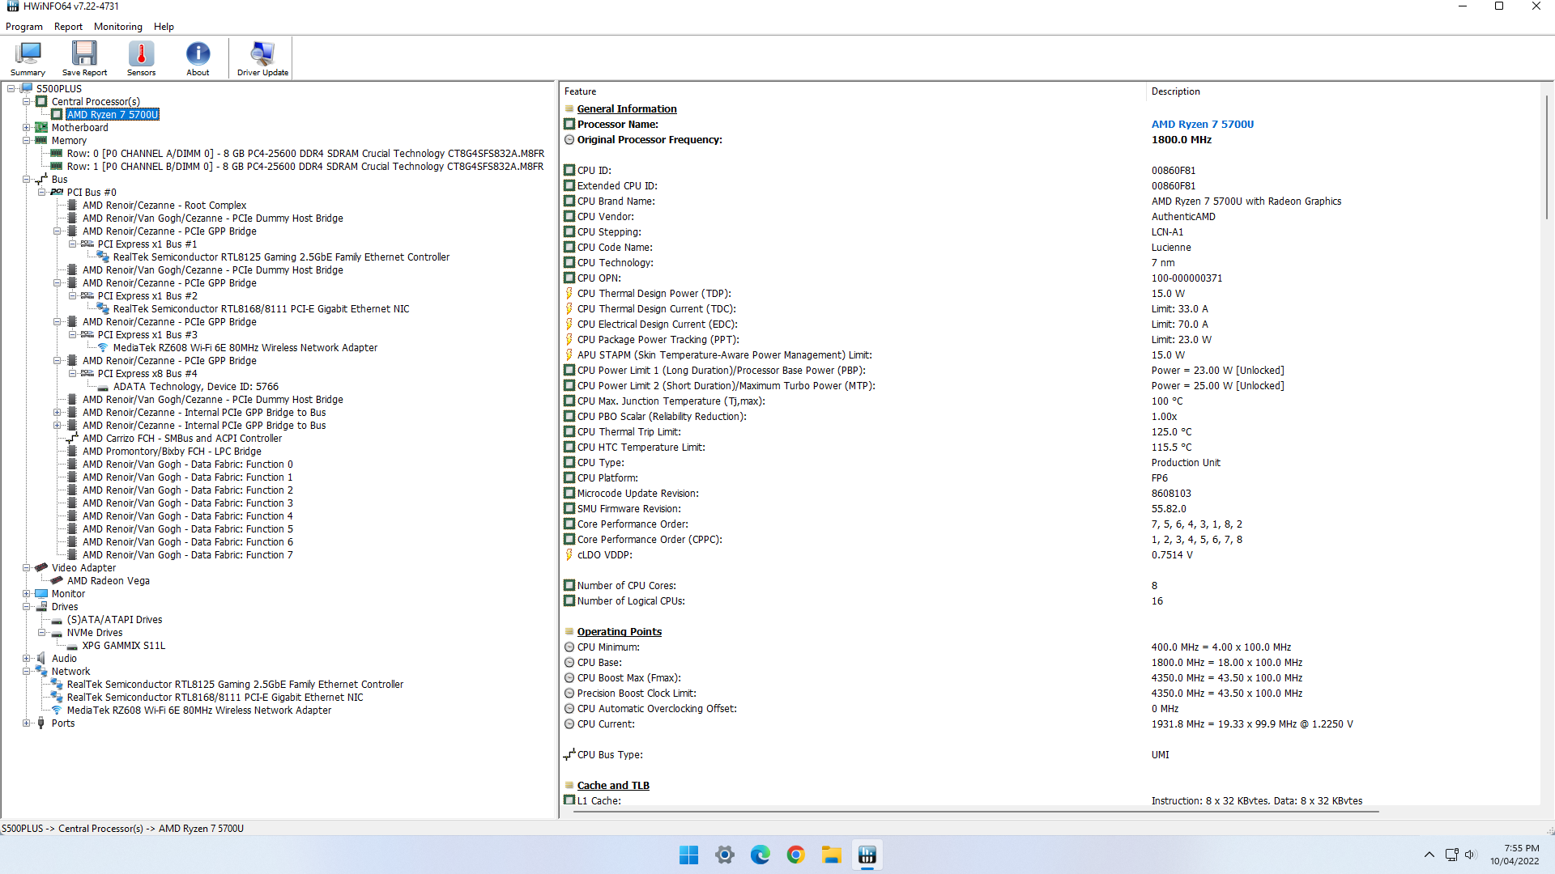
Task: Collapse the Video Adapter node
Action: coord(27,568)
